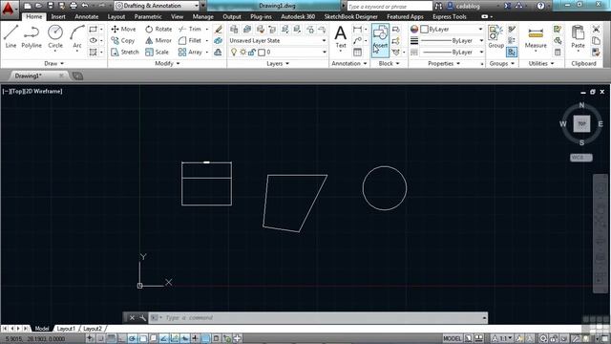
Task: Click the cadablog user sign-in button
Action: (463, 6)
